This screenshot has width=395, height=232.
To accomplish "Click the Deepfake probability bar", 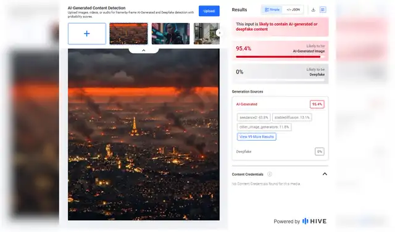I will click(280, 80).
